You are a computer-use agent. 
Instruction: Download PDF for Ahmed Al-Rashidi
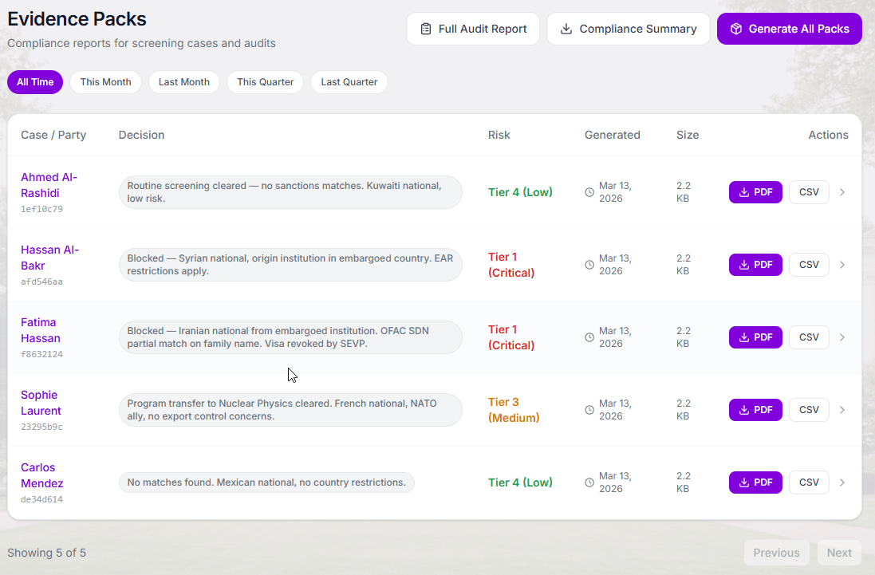click(x=755, y=192)
